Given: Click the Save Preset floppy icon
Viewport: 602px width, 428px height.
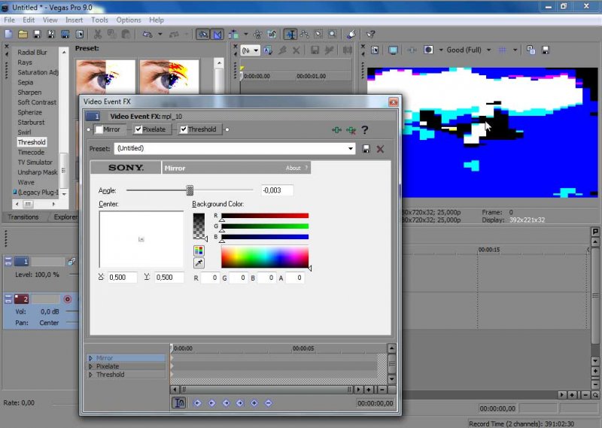Looking at the screenshot, I should pyautogui.click(x=366, y=149).
